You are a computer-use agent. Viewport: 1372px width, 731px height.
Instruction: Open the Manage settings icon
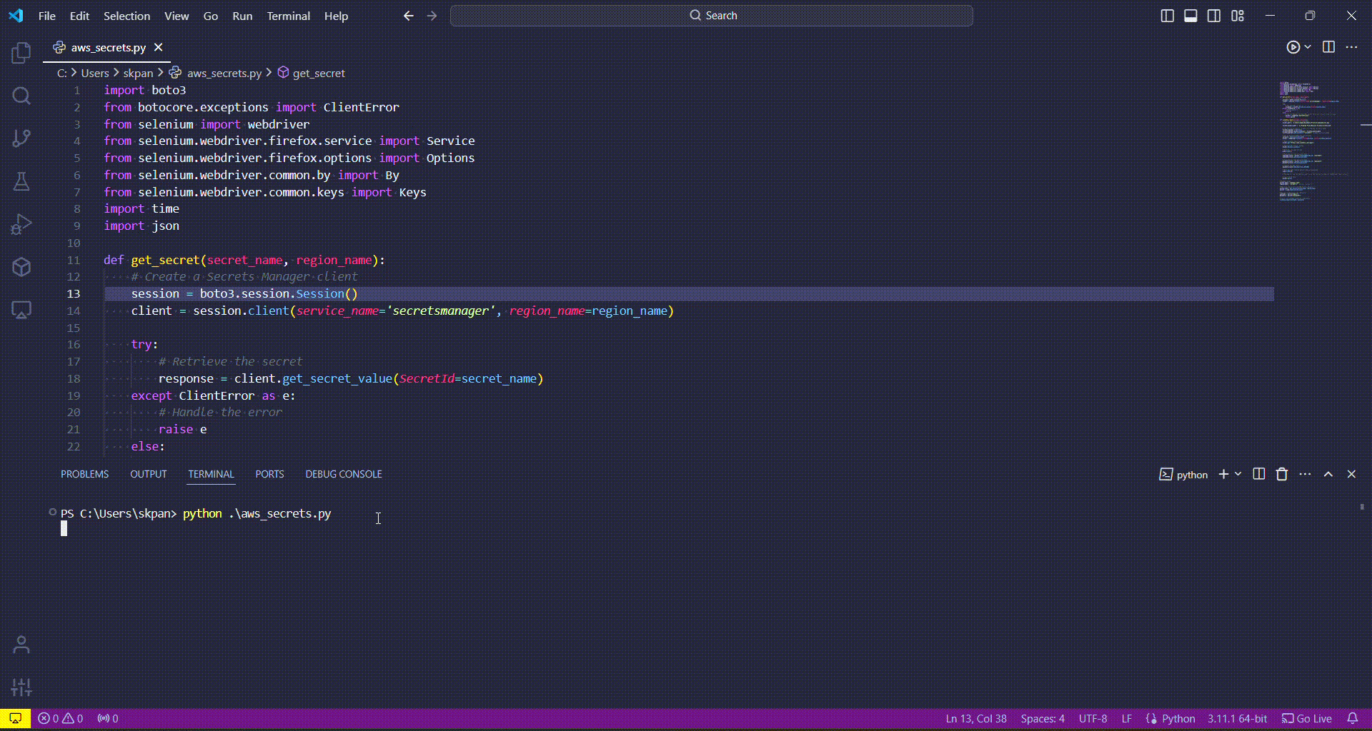(21, 687)
